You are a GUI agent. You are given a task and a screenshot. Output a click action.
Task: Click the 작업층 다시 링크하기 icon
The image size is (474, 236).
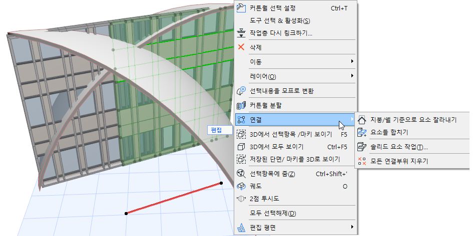click(241, 33)
